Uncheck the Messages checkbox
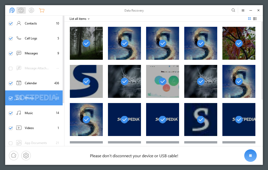 point(11,54)
